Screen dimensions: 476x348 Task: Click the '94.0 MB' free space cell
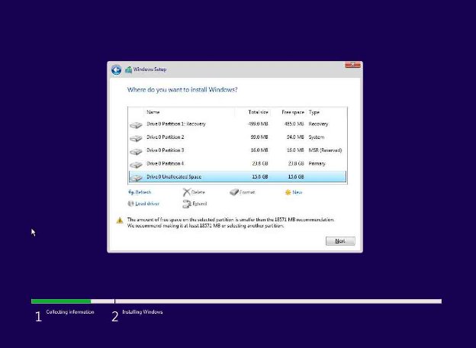coord(295,137)
